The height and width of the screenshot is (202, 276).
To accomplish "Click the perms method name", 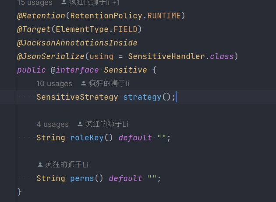I will click(82, 178).
